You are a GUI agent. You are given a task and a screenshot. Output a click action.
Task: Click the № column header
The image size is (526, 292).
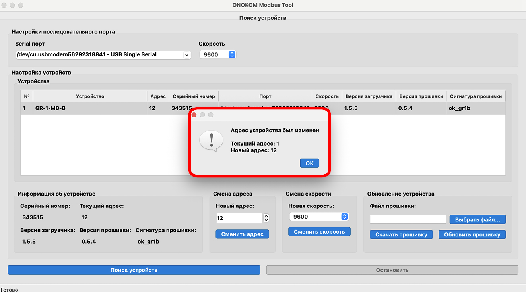[x=27, y=96]
